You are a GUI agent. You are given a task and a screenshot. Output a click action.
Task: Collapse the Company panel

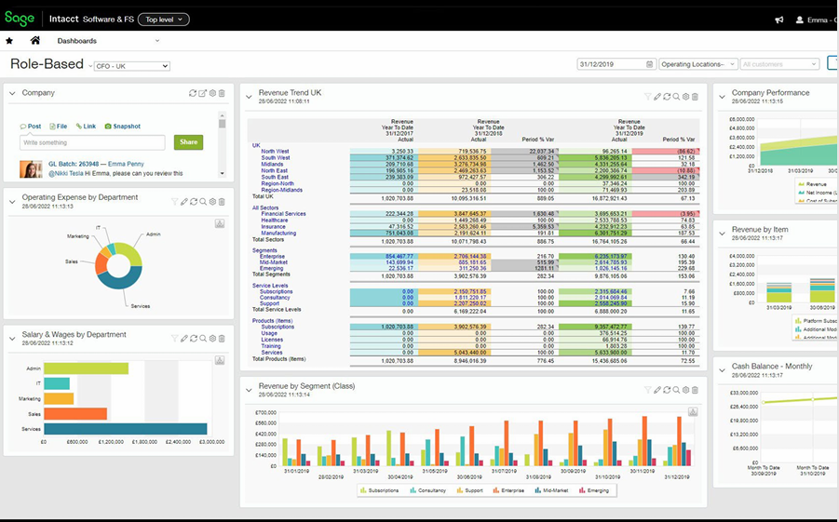[12, 93]
